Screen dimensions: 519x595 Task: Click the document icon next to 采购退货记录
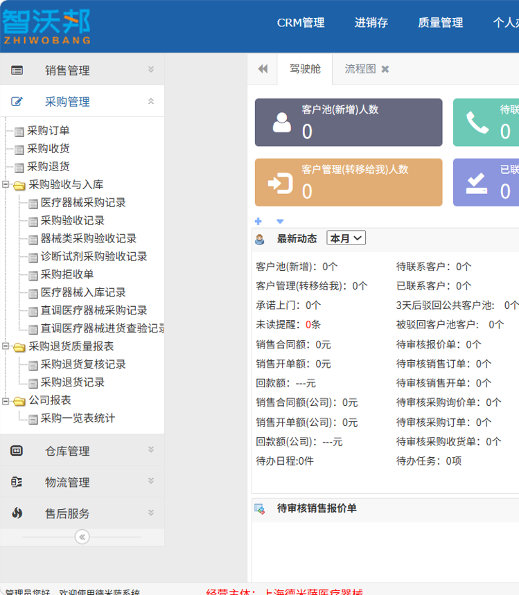pyautogui.click(x=33, y=384)
